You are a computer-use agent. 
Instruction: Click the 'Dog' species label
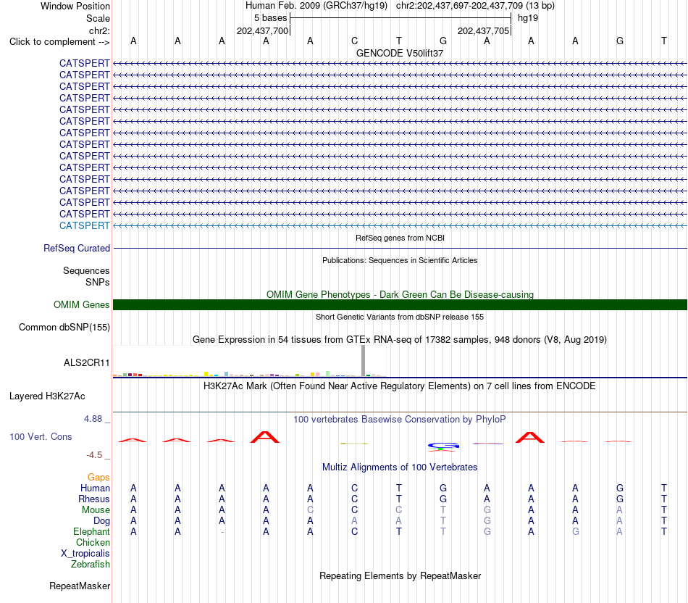coord(101,521)
